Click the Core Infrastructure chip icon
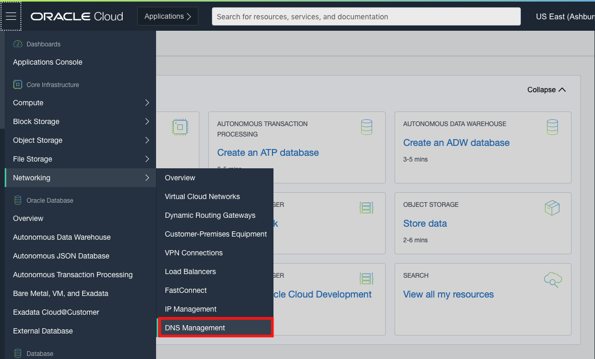595x359 pixels. pyautogui.click(x=17, y=84)
